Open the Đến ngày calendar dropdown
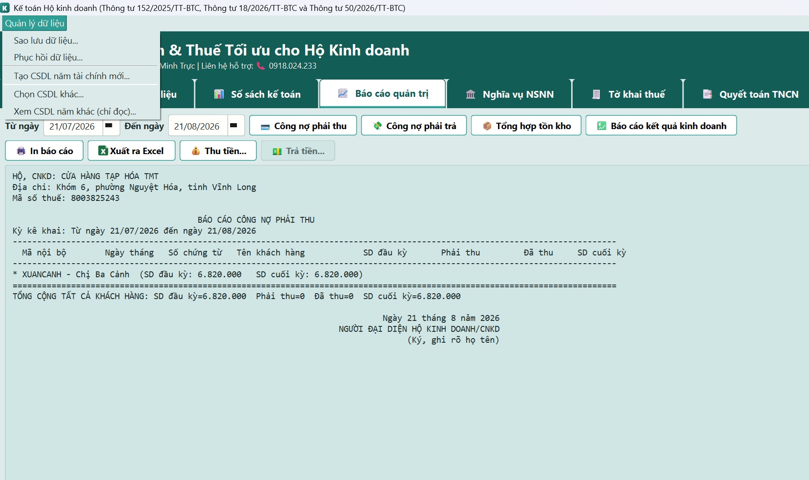This screenshot has height=480, width=809. pyautogui.click(x=234, y=125)
